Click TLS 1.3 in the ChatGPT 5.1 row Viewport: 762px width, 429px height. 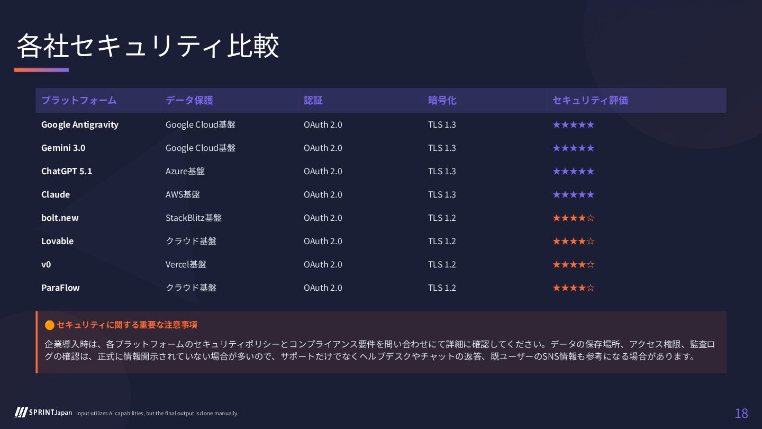click(x=442, y=171)
